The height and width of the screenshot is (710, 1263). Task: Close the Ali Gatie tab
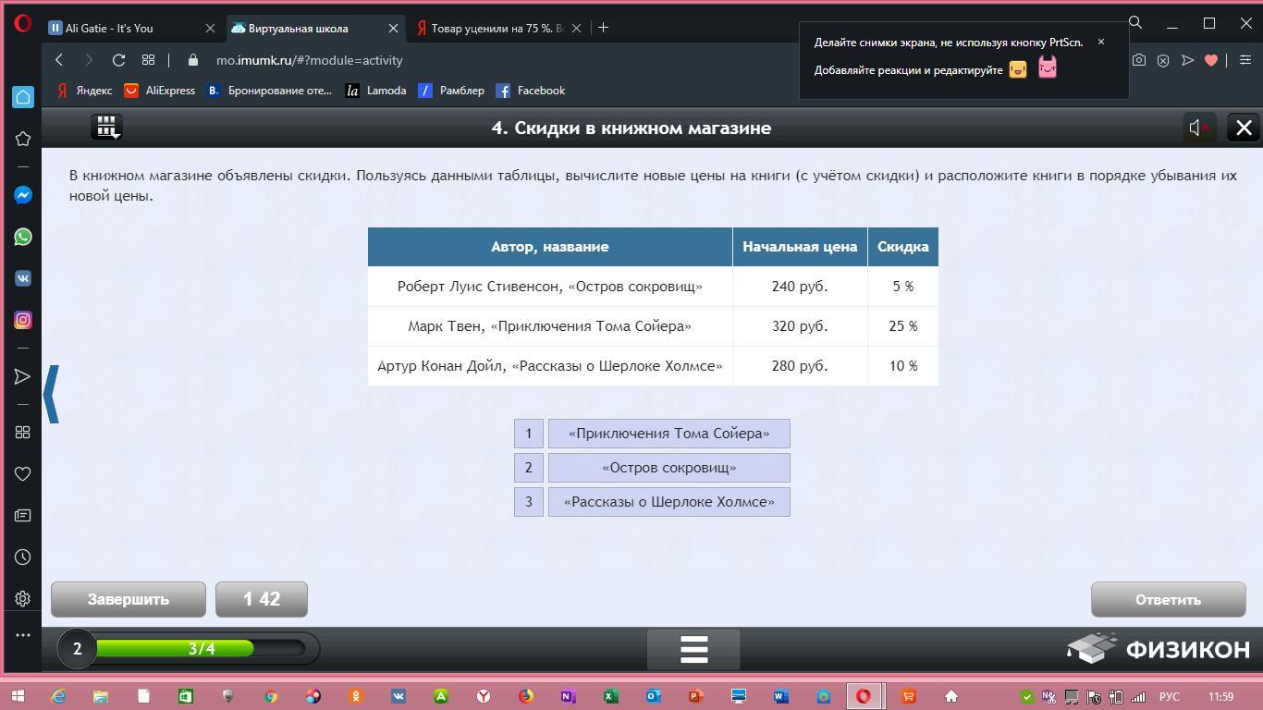(210, 28)
